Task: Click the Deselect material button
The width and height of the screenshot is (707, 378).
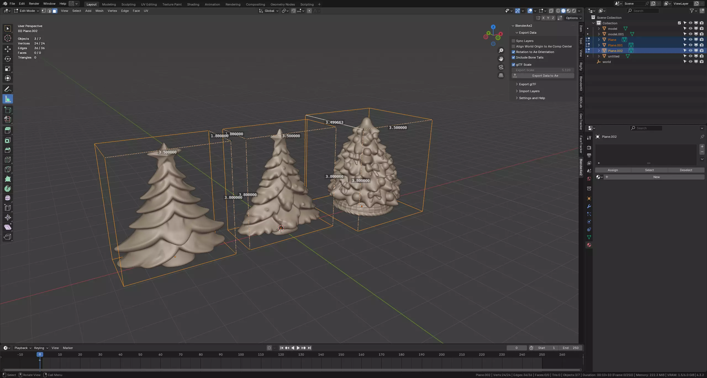Action: tap(686, 170)
